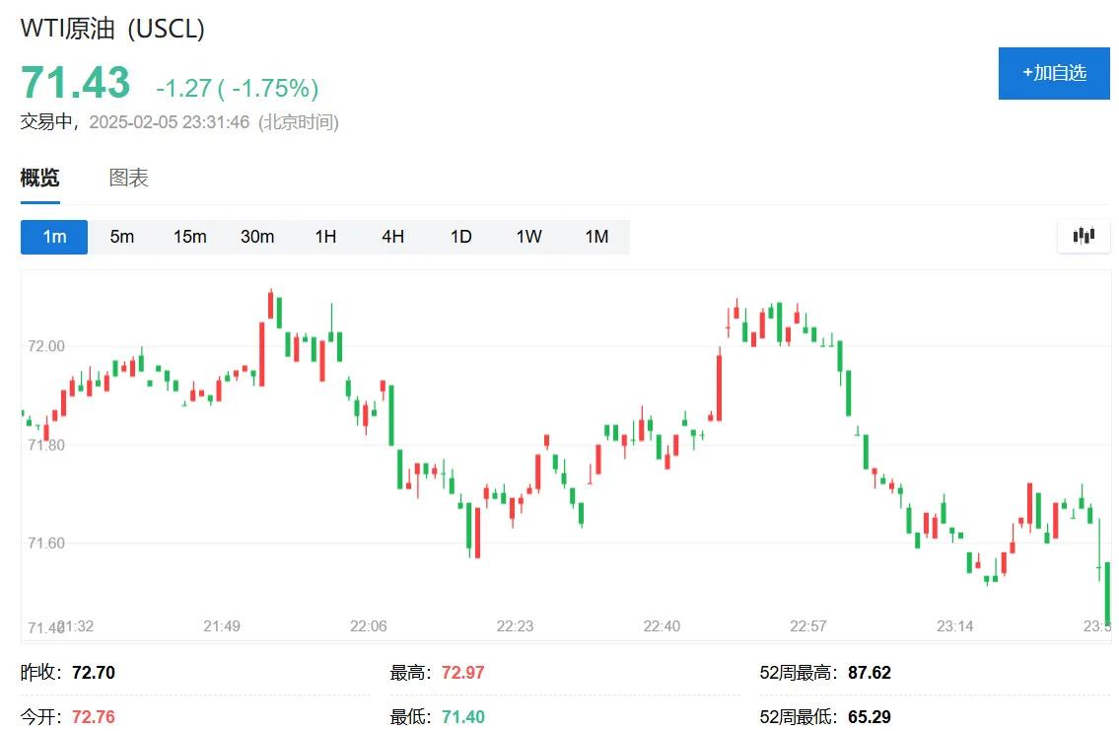Image resolution: width=1119 pixels, height=731 pixels.
Task: Click the 昨收 value 72.70
Action: tap(94, 673)
